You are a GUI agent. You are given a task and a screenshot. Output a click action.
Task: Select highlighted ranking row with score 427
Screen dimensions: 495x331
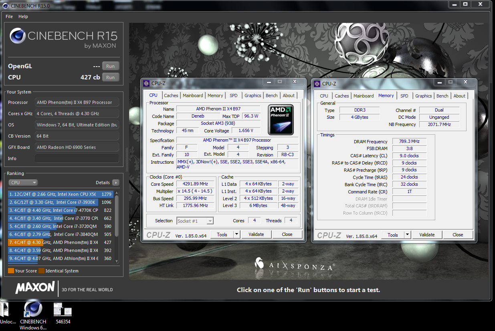coord(61,242)
